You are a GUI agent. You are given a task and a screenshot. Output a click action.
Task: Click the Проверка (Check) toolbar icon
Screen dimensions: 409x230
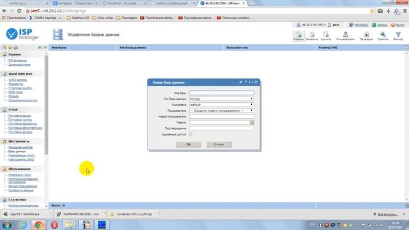(x=366, y=36)
